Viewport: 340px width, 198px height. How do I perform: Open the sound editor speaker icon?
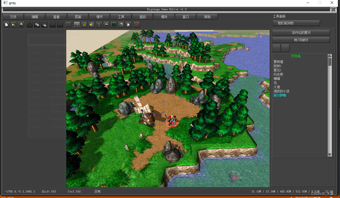pos(92,25)
